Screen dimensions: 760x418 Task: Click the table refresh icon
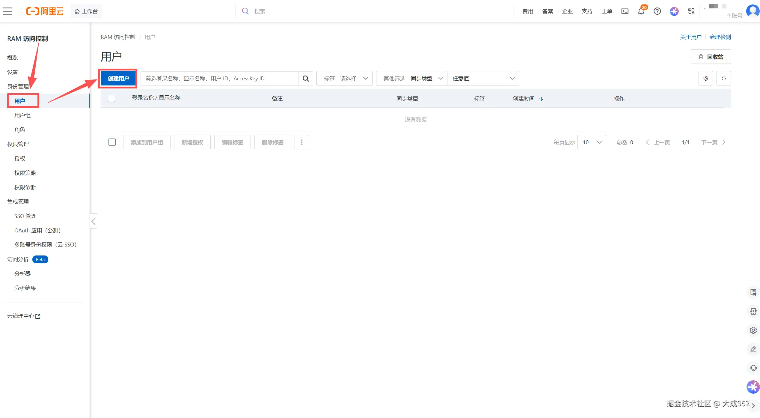pos(723,79)
